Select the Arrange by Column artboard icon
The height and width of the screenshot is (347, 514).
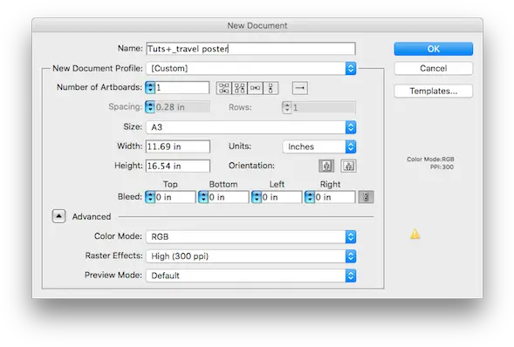pyautogui.click(x=271, y=88)
